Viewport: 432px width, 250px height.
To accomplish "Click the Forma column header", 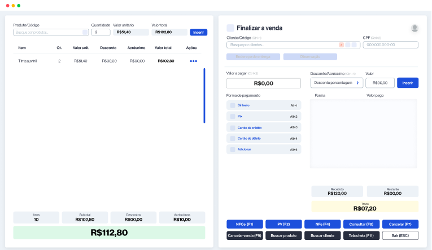I will pos(320,96).
